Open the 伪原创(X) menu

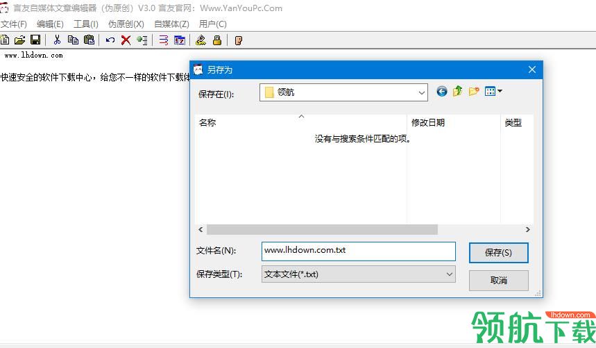126,24
